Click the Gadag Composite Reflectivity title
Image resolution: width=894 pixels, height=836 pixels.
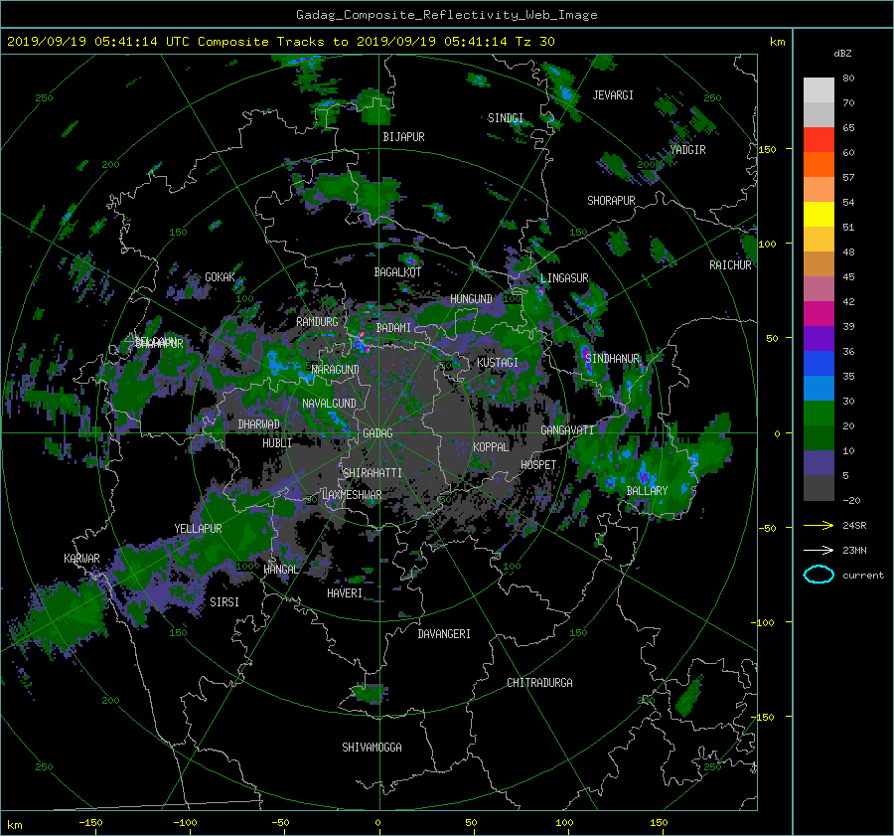pyautogui.click(x=446, y=15)
